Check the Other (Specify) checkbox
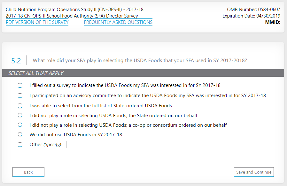The image size is (287, 186). [x=20, y=145]
